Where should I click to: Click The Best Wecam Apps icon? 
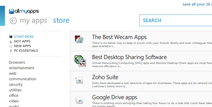79,39
